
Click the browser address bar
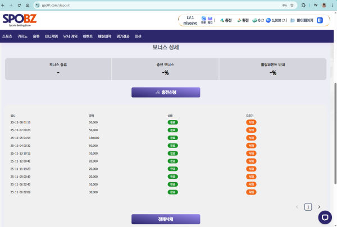(140, 4)
